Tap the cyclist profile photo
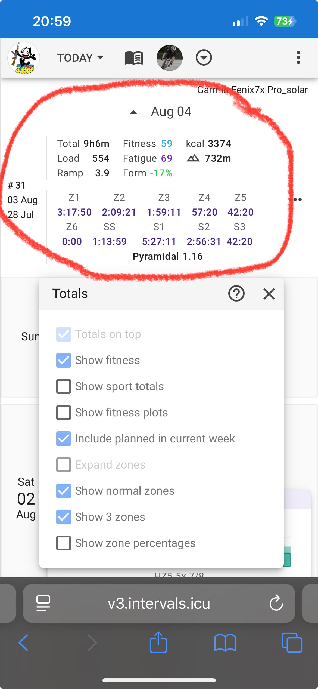This screenshot has width=318, height=689. click(169, 58)
